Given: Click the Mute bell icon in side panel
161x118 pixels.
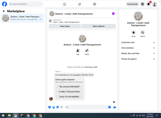Looking at the screenshot, I should point(134,32).
